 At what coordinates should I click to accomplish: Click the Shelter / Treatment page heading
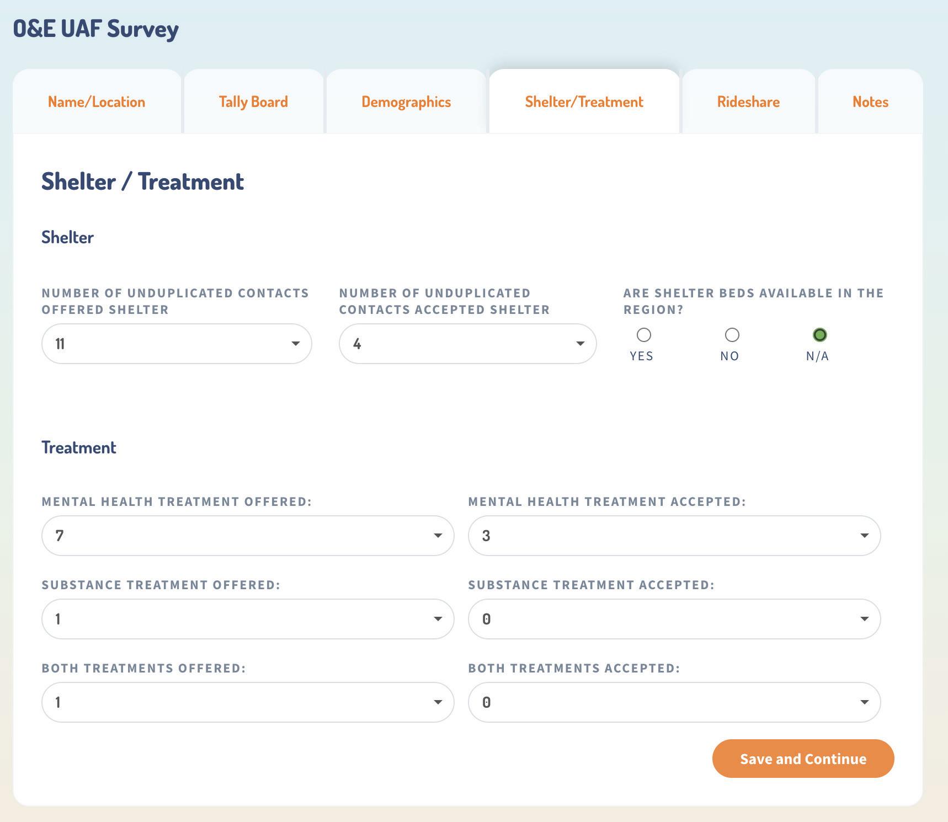point(142,182)
